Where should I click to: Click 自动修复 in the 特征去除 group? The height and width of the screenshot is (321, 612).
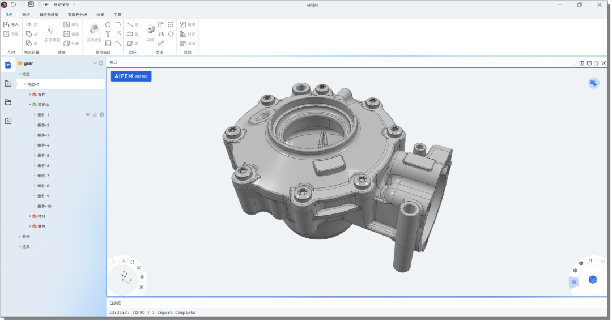(93, 33)
